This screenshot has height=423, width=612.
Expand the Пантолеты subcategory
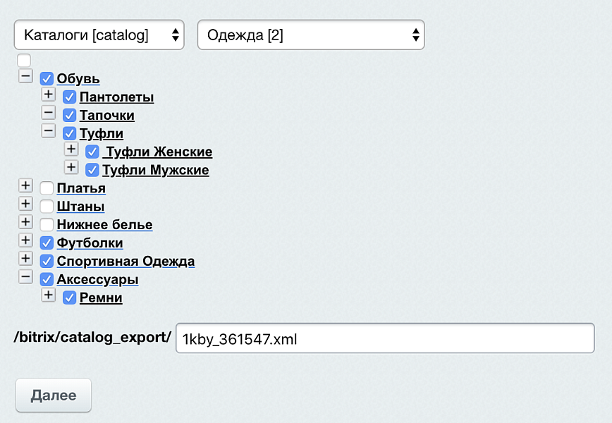48,94
